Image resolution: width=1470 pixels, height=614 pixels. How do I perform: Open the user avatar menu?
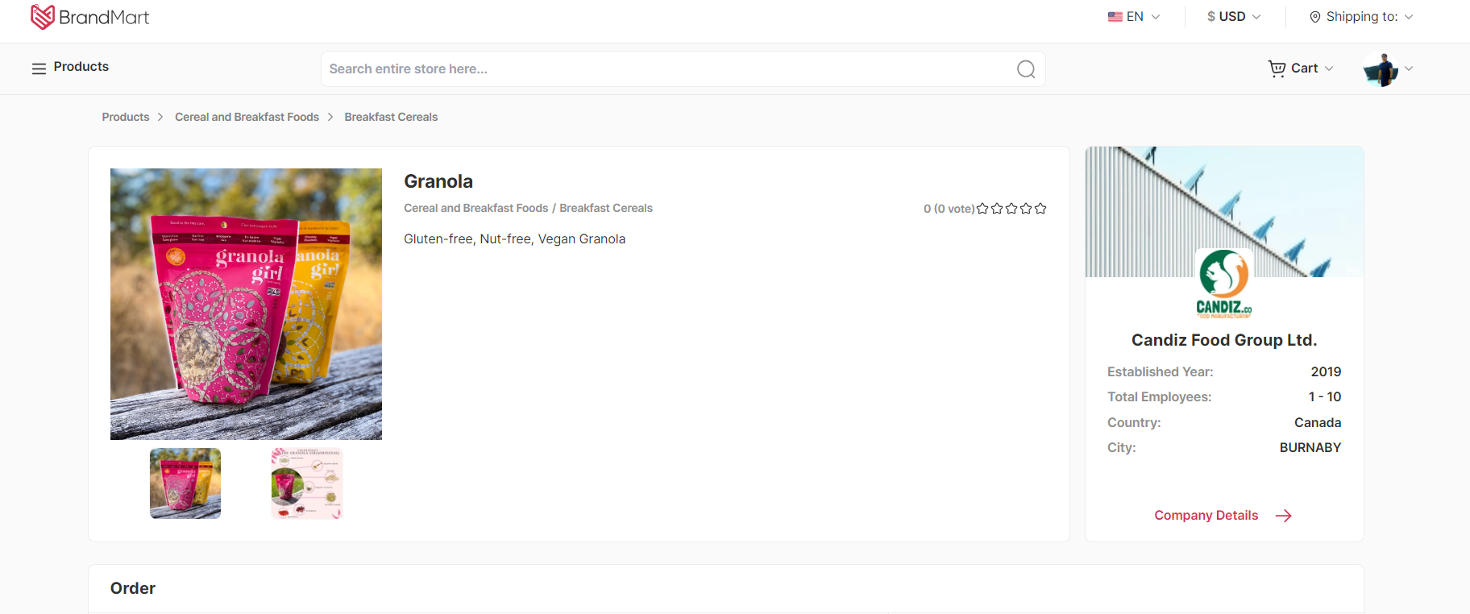pos(1381,69)
